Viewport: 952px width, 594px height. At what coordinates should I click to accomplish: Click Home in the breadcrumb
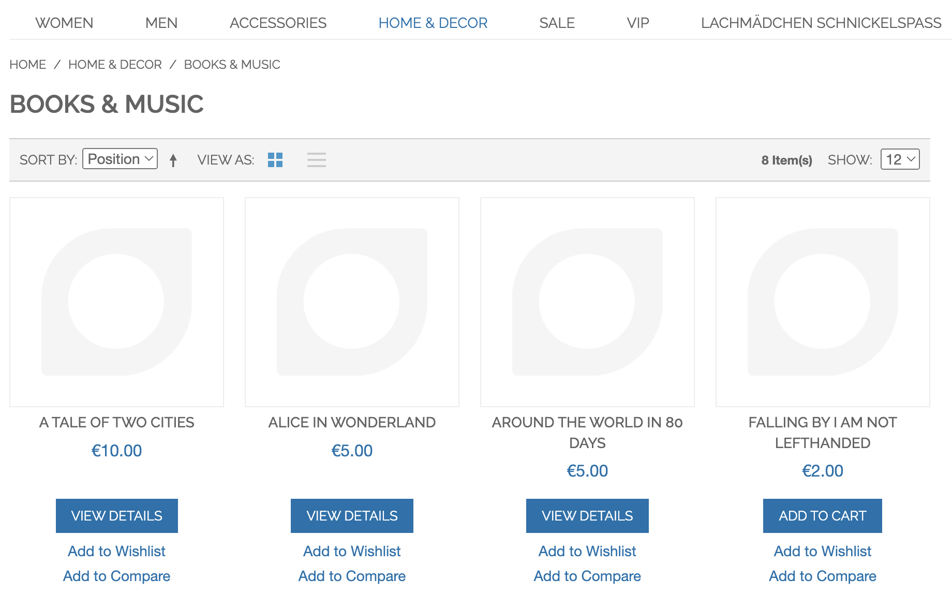28,65
